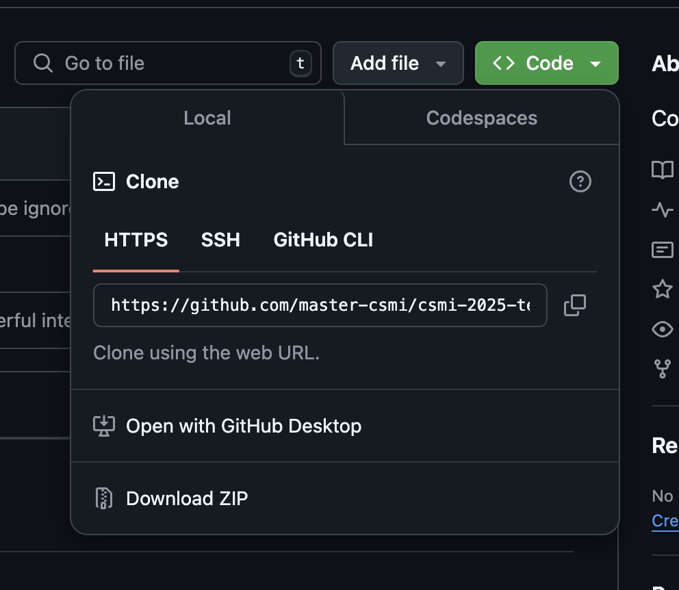Screen dimensions: 679x590
Task: Click the Open with GitHub Desktop icon
Action: click(103, 426)
